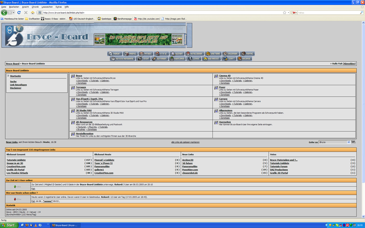
Task: Click the vertical page scrollbar
Action: coord(363,120)
